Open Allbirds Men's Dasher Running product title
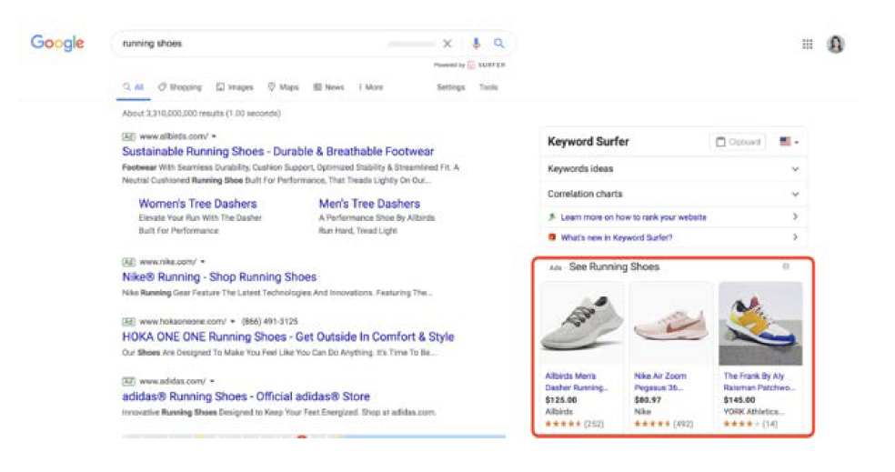Viewport: 895px width, 472px height. [x=576, y=382]
